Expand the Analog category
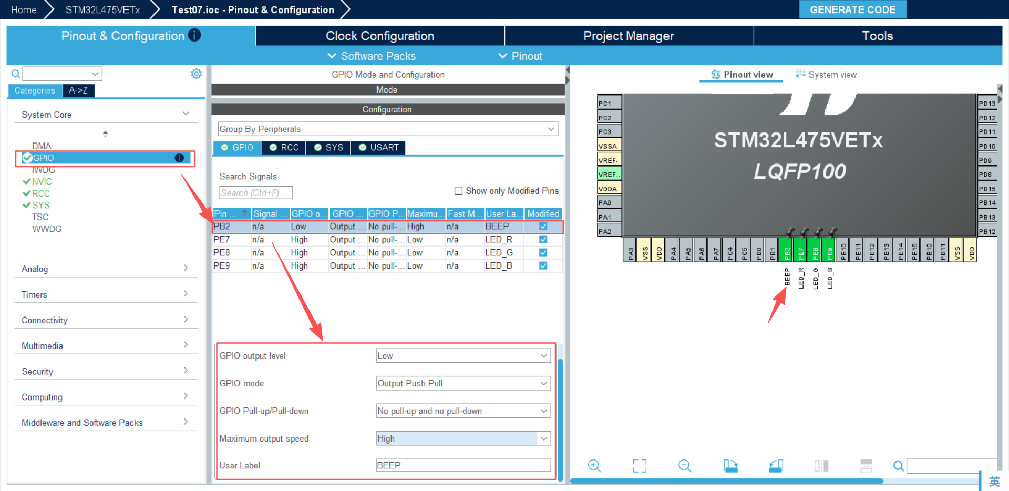Screen dimensions: 1009x491 click(105, 269)
